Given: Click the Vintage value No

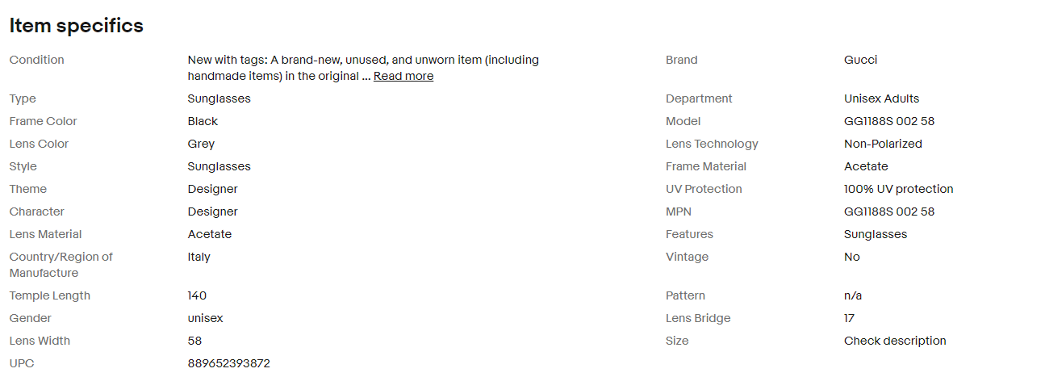Looking at the screenshot, I should click(x=852, y=257).
